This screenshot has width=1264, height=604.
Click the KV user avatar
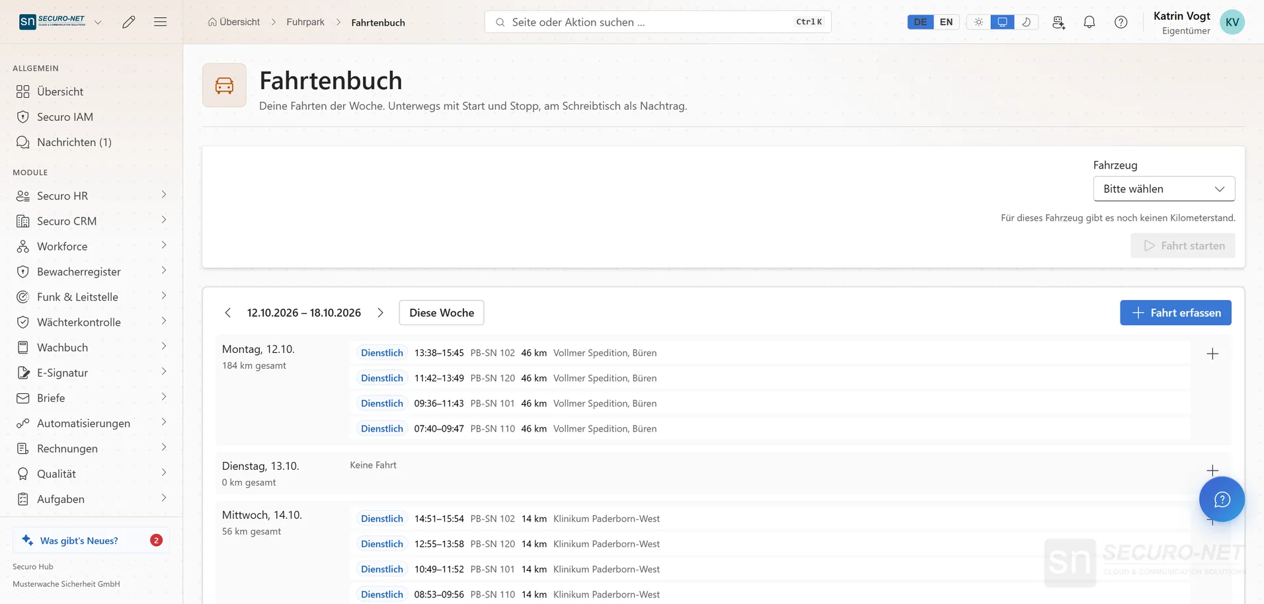click(x=1232, y=22)
